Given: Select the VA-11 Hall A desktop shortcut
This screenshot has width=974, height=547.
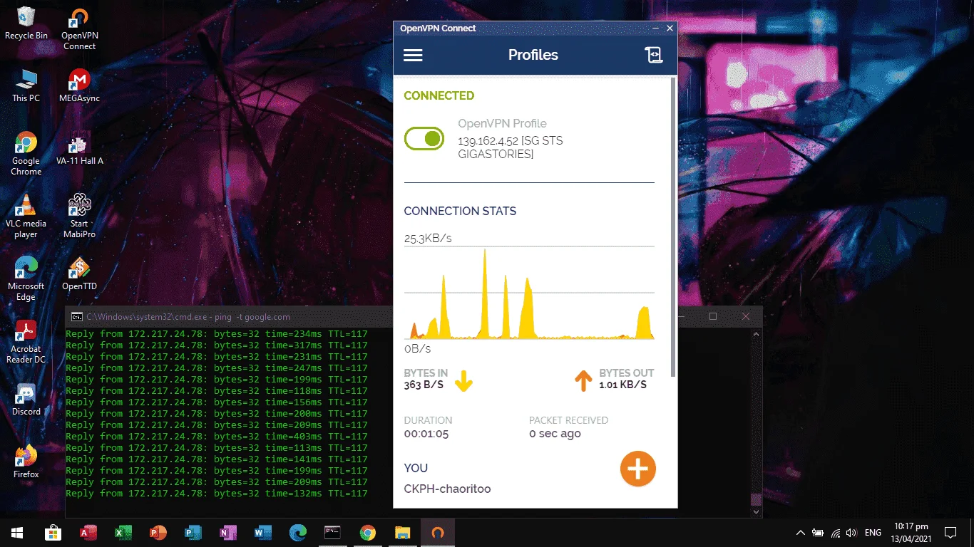Looking at the screenshot, I should 79,149.
